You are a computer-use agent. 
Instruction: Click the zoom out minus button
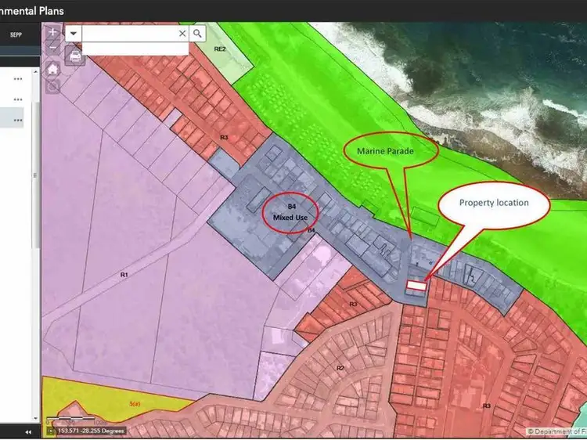coord(52,49)
